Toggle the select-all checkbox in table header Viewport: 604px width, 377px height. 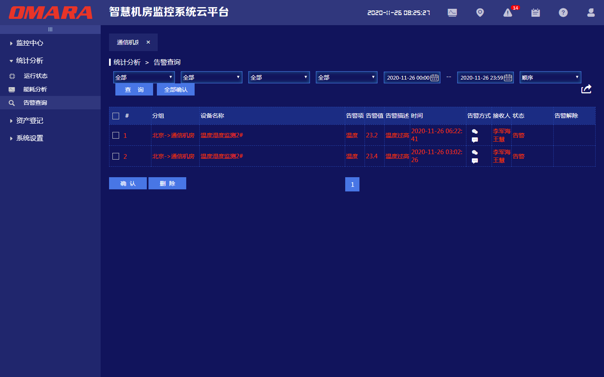(116, 116)
